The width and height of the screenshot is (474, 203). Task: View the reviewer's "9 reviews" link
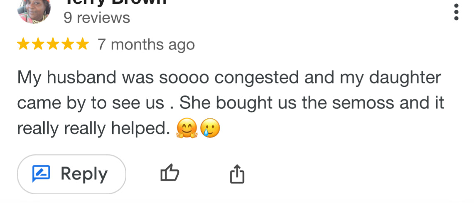click(x=97, y=18)
